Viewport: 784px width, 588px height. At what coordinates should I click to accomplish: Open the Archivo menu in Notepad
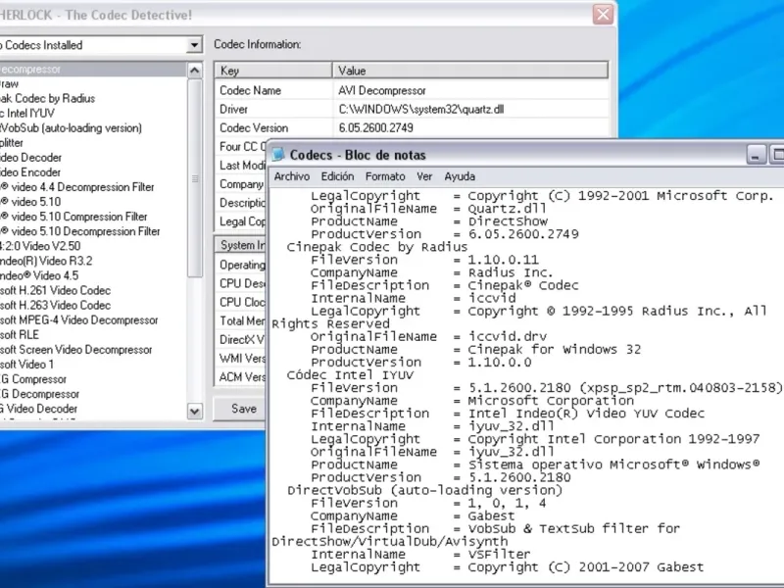(291, 176)
